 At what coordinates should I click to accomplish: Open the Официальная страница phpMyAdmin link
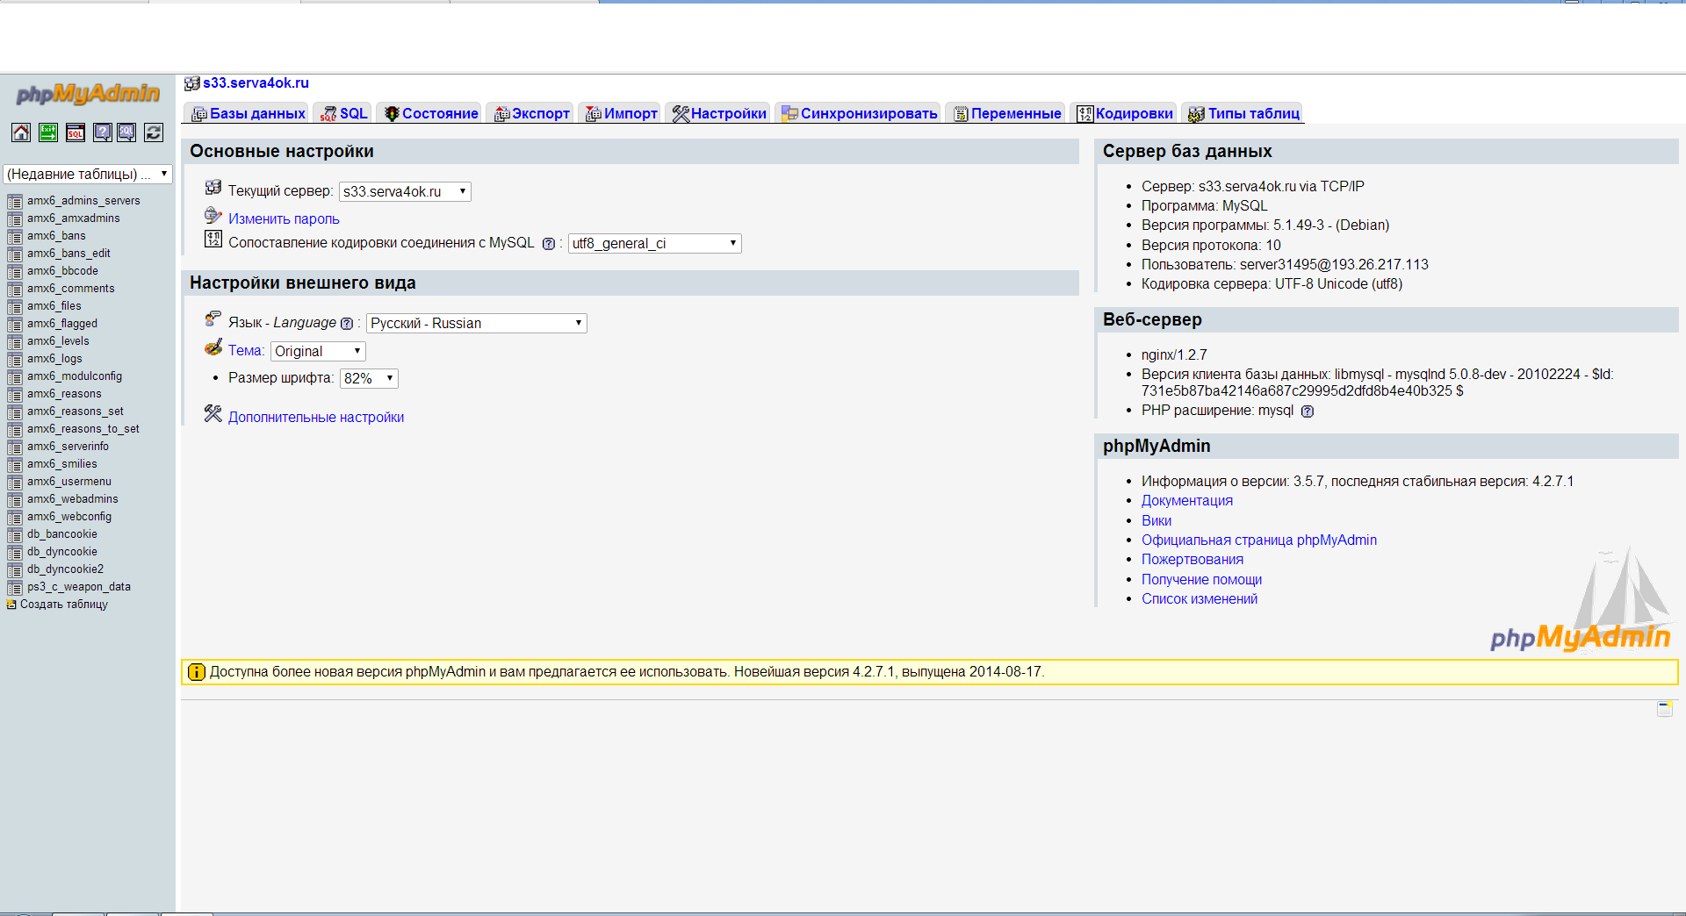tap(1259, 540)
